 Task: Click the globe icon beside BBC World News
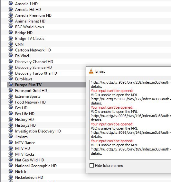11,27
